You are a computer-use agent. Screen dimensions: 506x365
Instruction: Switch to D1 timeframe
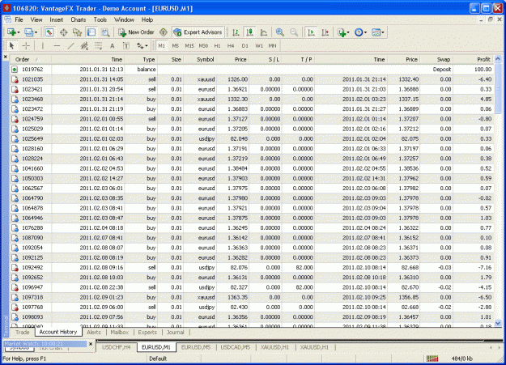[245, 46]
